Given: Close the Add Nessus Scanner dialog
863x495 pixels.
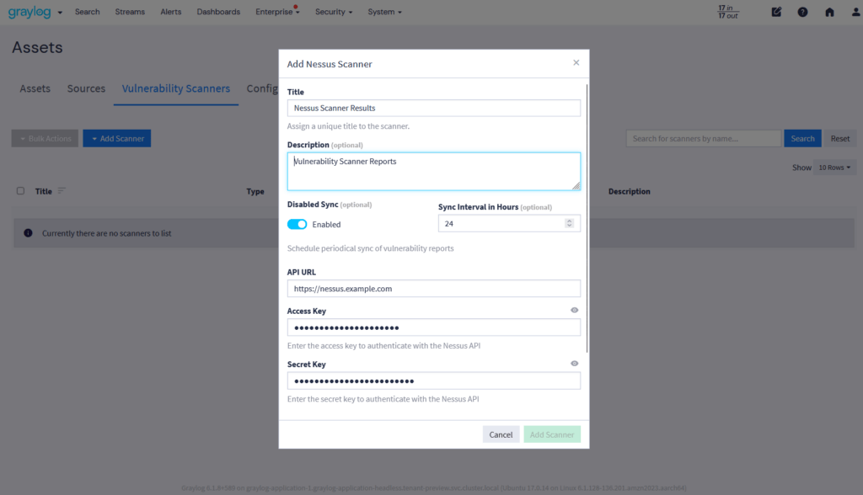Looking at the screenshot, I should tap(576, 62).
